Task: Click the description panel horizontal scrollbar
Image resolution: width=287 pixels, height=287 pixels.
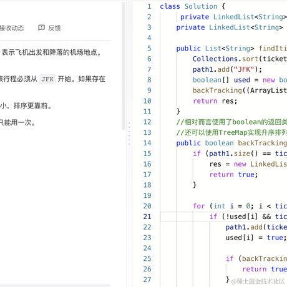Action: click(55, 285)
